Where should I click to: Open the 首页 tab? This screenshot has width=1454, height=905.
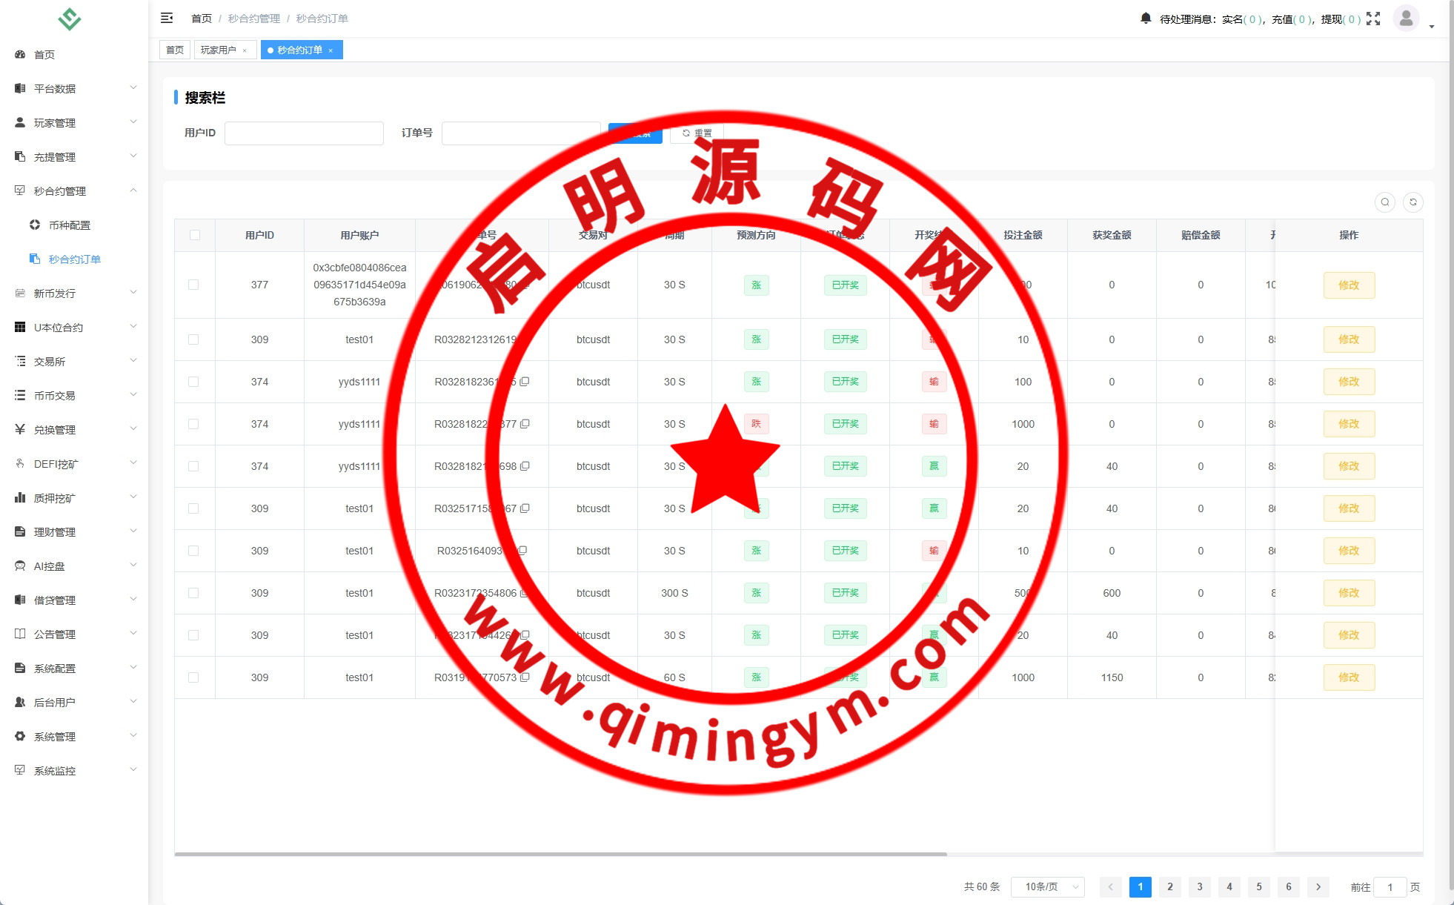(175, 50)
